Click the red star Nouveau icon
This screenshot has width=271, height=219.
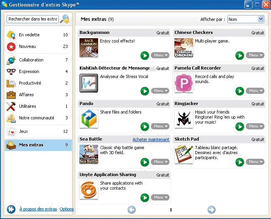tap(11, 46)
